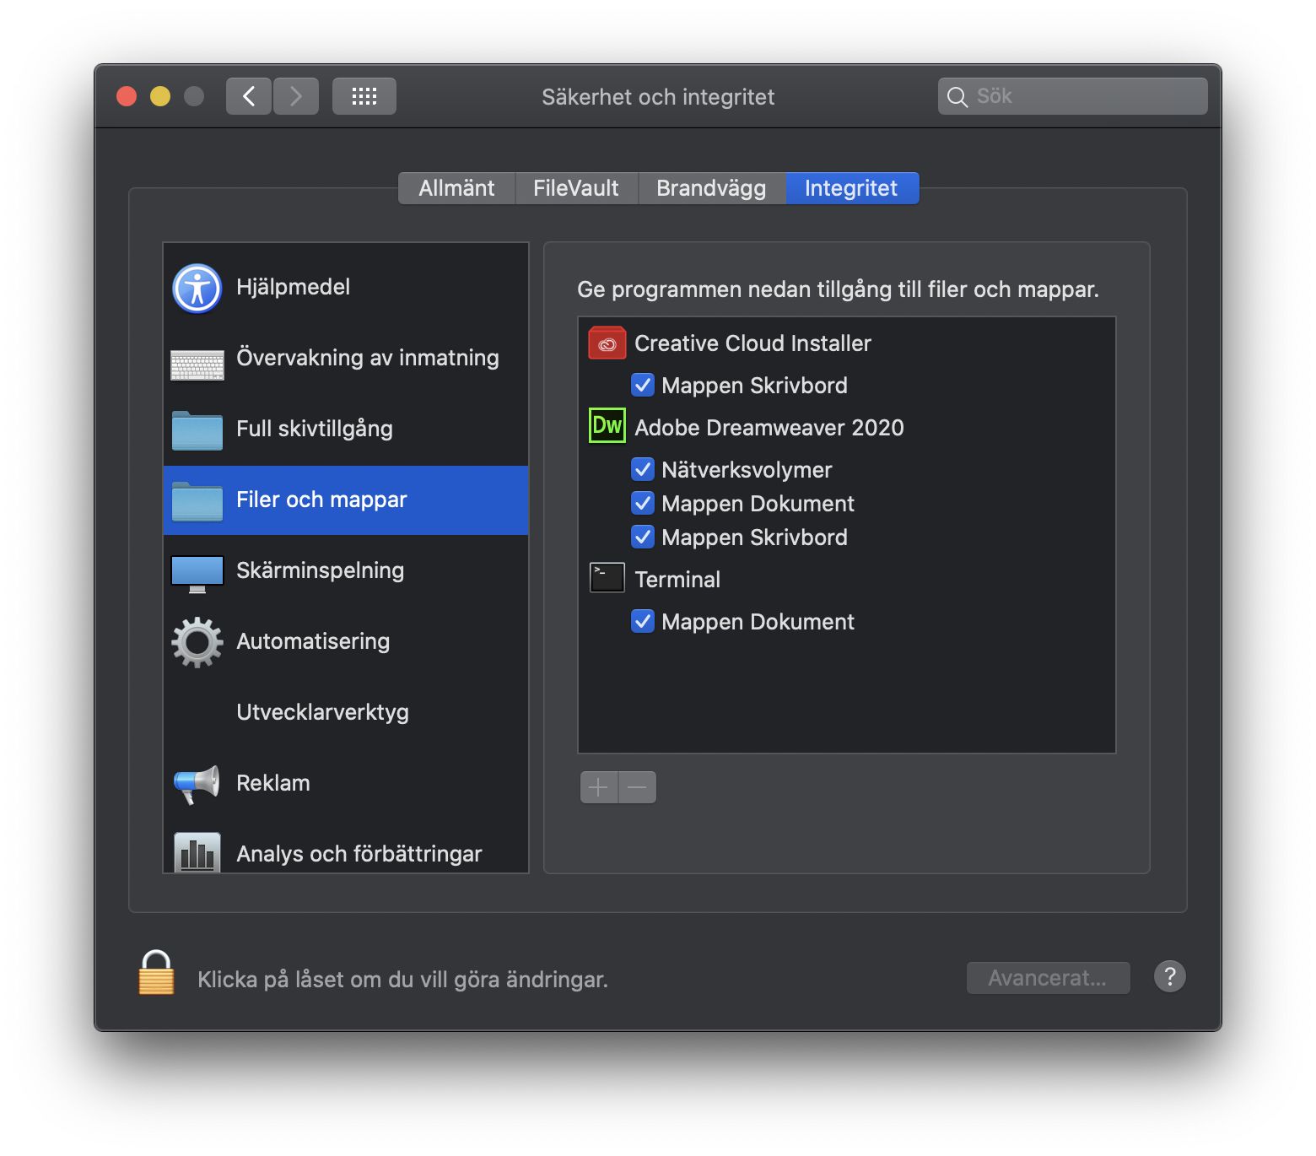Select Automatisering in the sidebar
This screenshot has height=1156, width=1316.
[x=346, y=642]
